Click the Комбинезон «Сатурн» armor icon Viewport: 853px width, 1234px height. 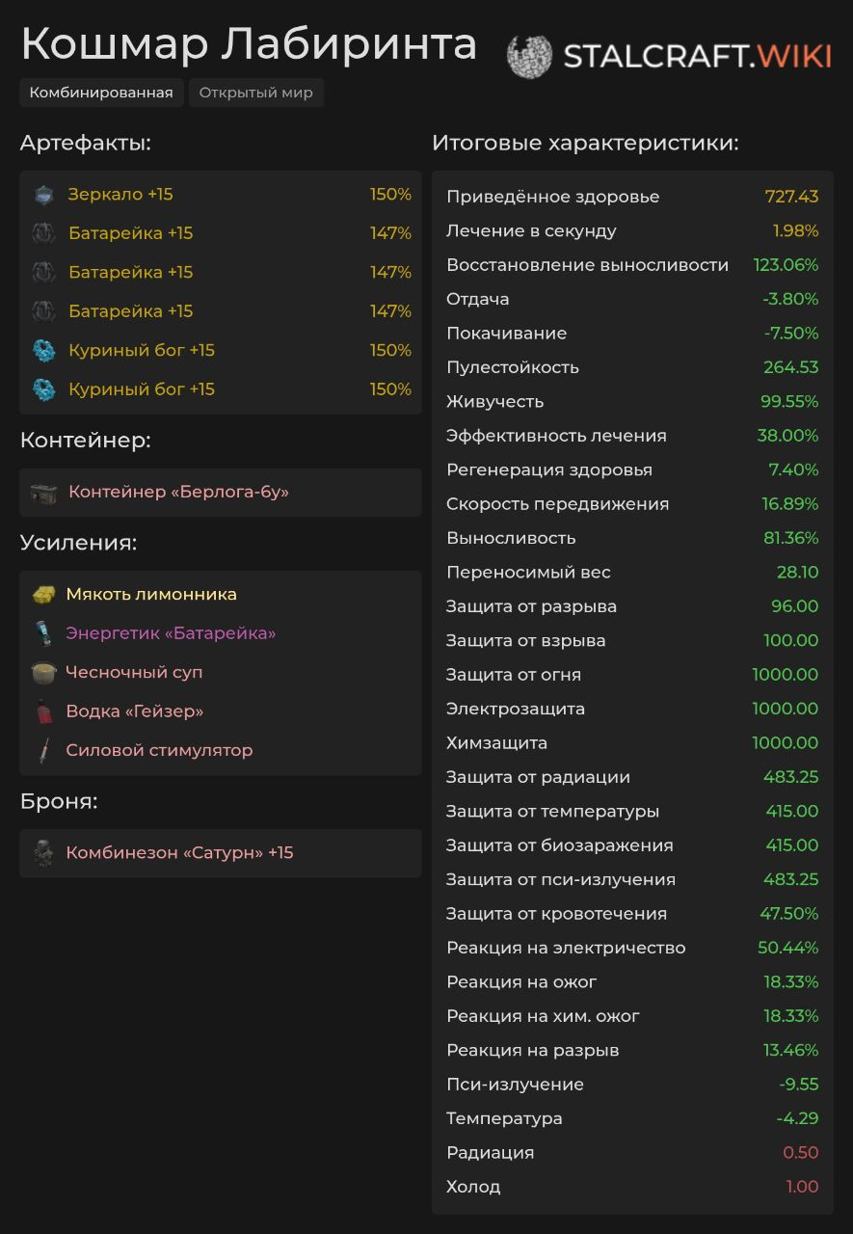(x=43, y=853)
